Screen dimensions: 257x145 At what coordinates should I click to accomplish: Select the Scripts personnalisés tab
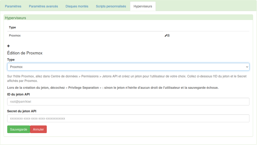[x=111, y=6]
